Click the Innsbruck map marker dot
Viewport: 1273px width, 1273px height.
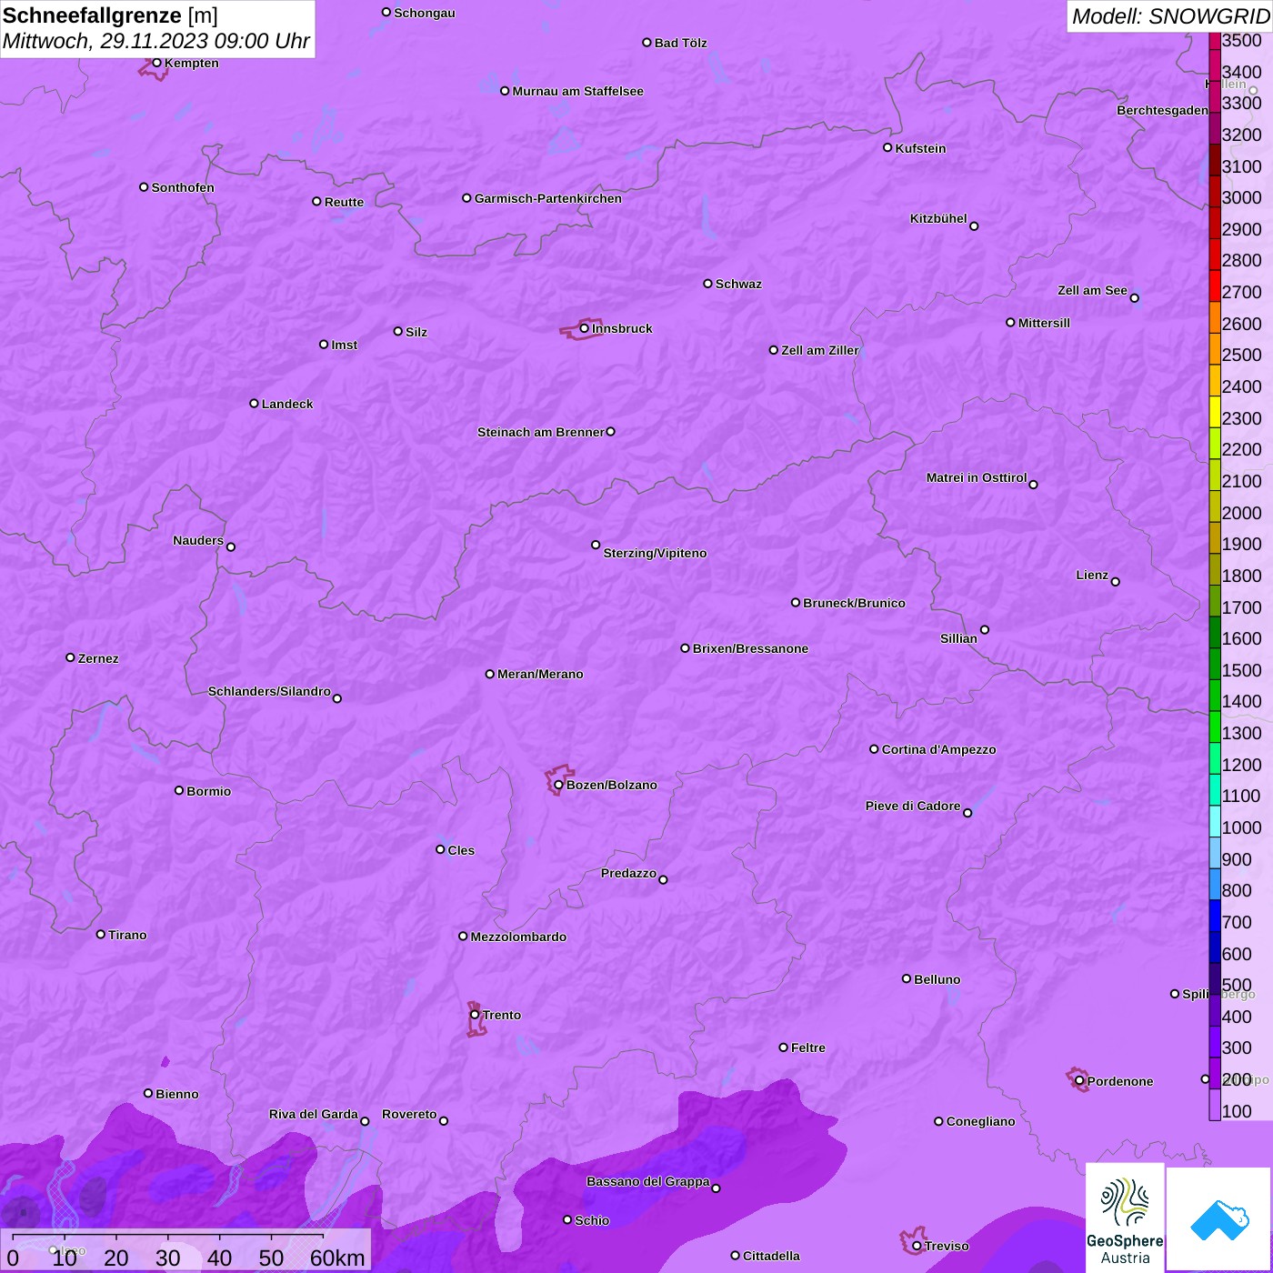coord(585,328)
